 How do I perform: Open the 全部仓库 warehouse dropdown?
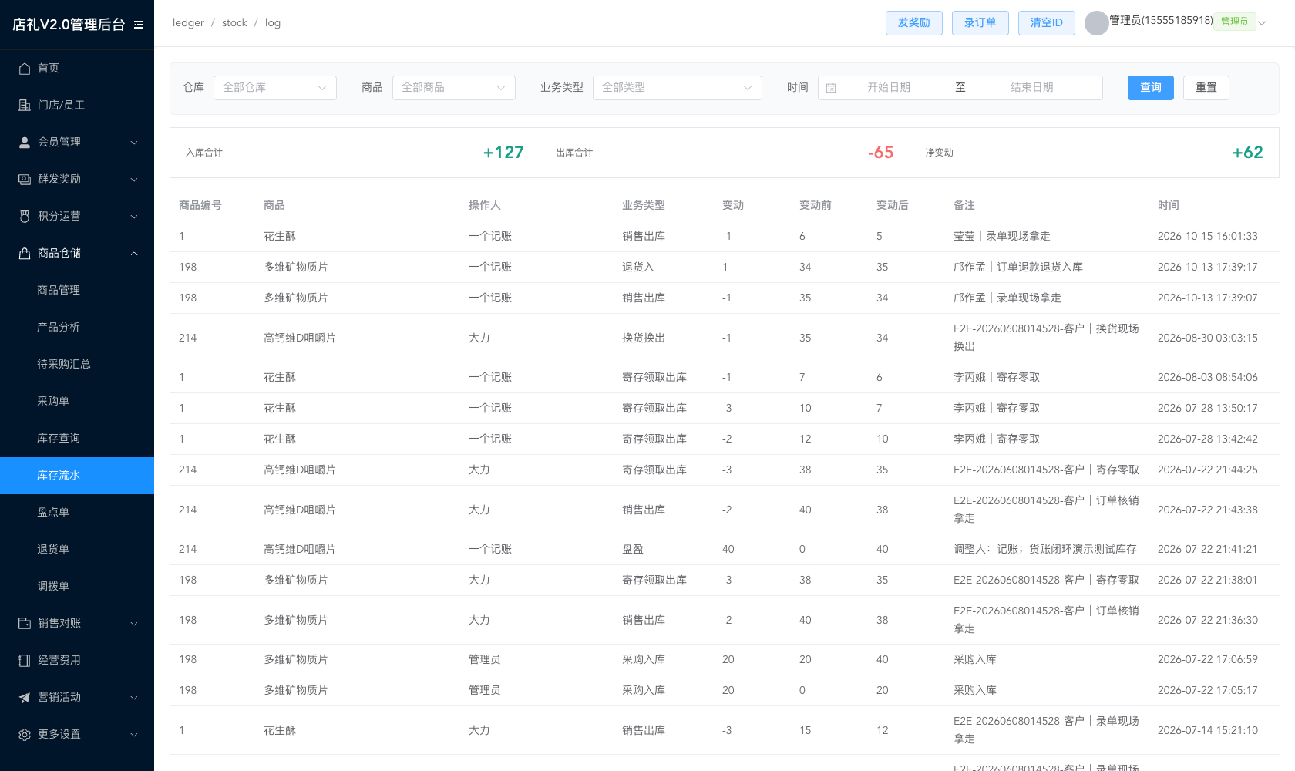[275, 88]
